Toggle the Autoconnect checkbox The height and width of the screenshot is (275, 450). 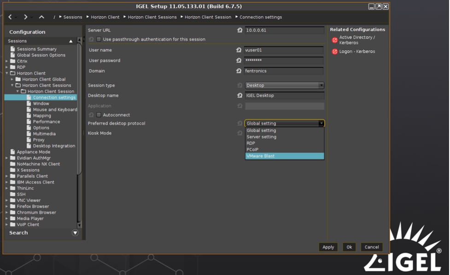(99, 115)
